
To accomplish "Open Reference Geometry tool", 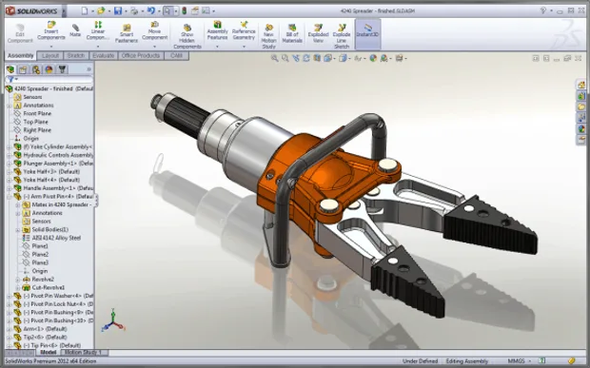I will (x=244, y=30).
